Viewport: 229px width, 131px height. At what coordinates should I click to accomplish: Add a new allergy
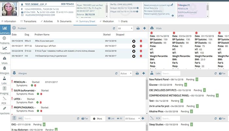pos(144,73)
